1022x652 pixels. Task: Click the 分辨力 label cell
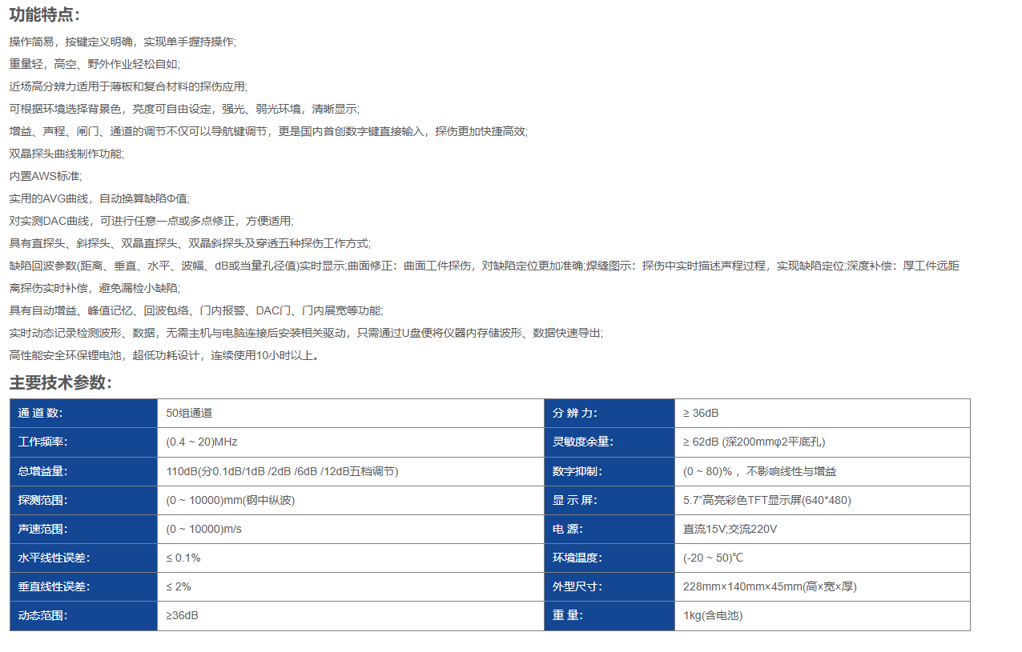pos(609,414)
